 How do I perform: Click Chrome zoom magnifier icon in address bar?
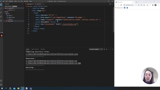point(139,5)
